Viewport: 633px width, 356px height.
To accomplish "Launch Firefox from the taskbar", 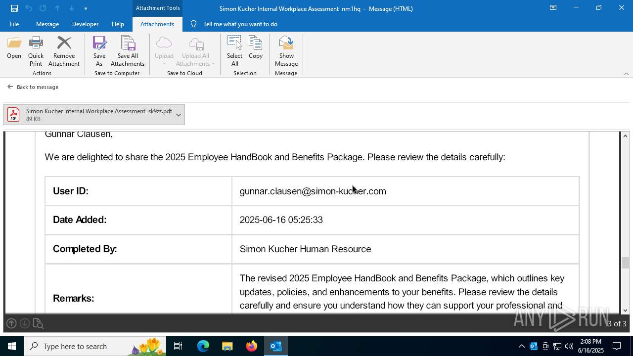I will click(x=252, y=346).
